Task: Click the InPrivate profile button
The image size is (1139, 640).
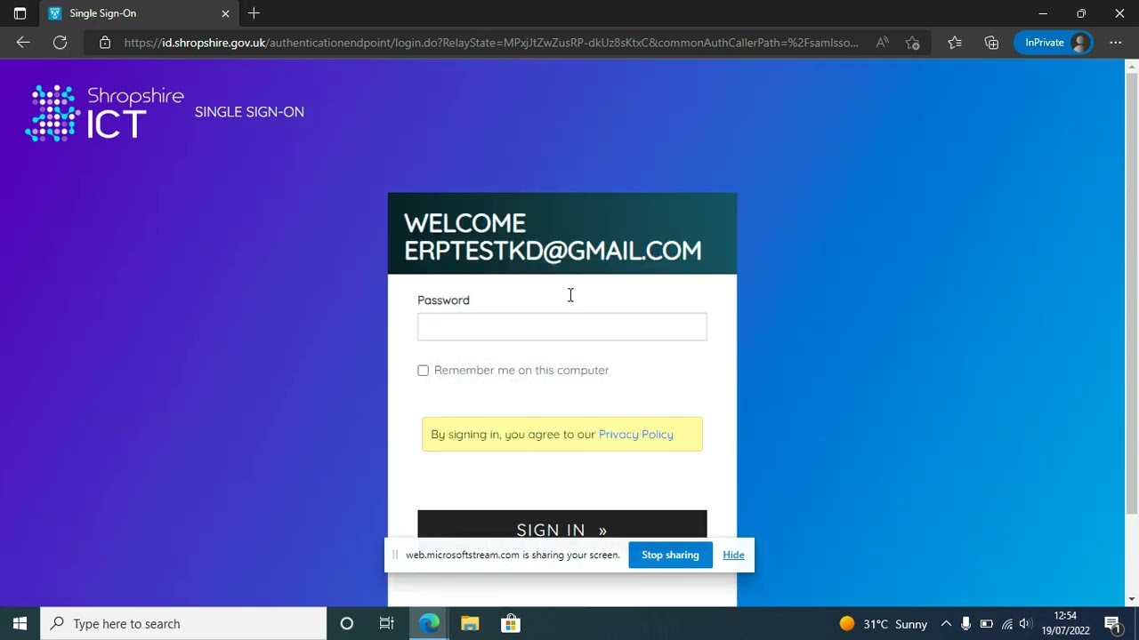Action: tap(1055, 42)
